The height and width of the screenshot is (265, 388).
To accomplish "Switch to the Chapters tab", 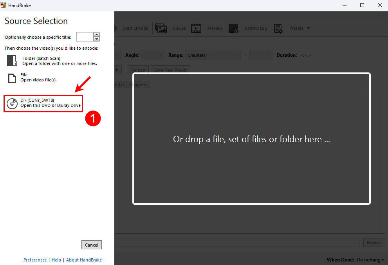I will [x=138, y=85].
